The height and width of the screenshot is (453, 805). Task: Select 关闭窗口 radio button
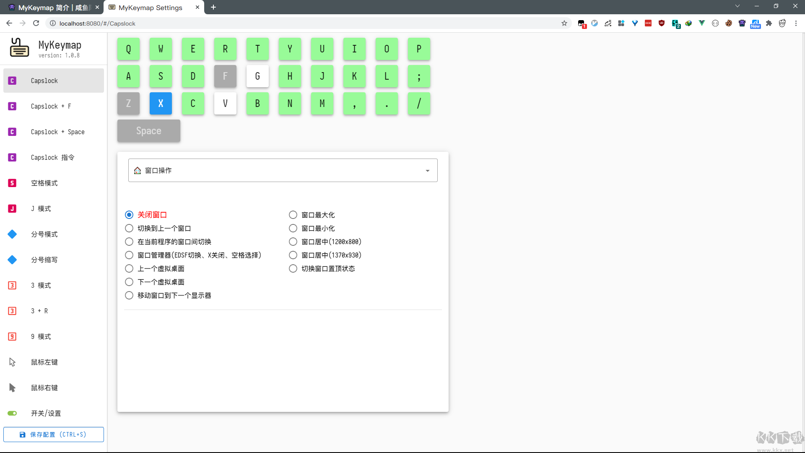[x=129, y=215]
